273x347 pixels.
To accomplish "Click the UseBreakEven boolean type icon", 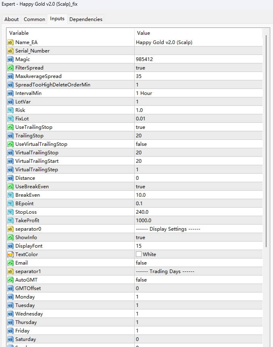I will coord(10,187).
